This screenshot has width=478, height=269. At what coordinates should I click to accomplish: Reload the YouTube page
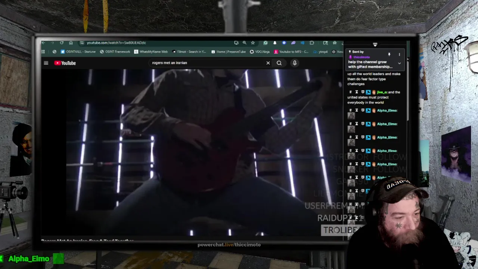(x=62, y=43)
